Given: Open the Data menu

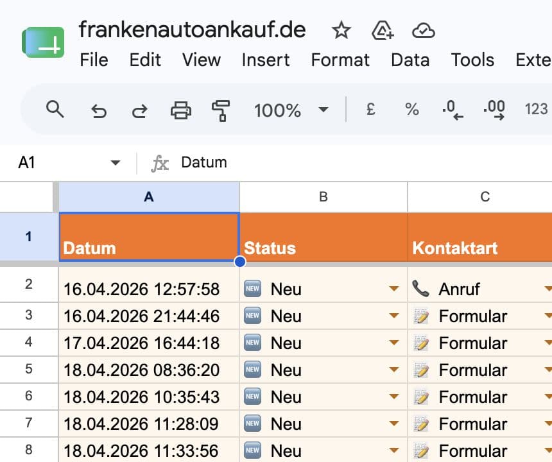Looking at the screenshot, I should [x=411, y=60].
